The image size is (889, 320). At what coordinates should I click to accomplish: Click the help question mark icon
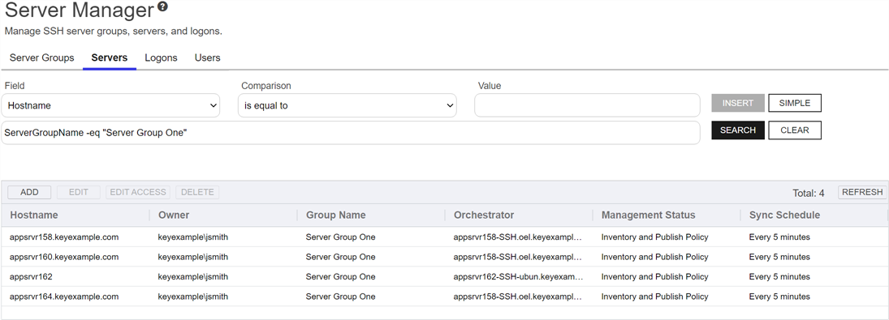tap(162, 6)
